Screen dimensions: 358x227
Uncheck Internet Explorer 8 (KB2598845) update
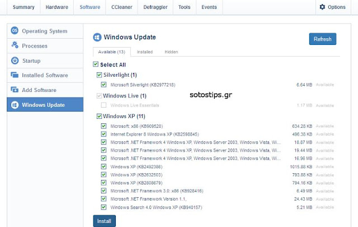pos(103,134)
